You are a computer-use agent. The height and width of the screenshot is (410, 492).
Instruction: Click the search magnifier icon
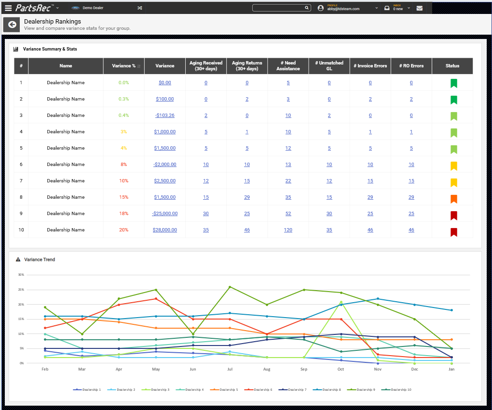307,8
